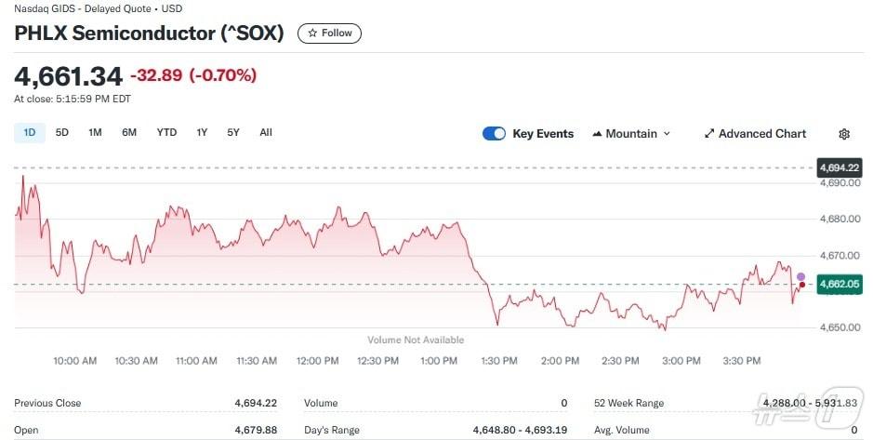Select the 6M chart range

coord(129,133)
